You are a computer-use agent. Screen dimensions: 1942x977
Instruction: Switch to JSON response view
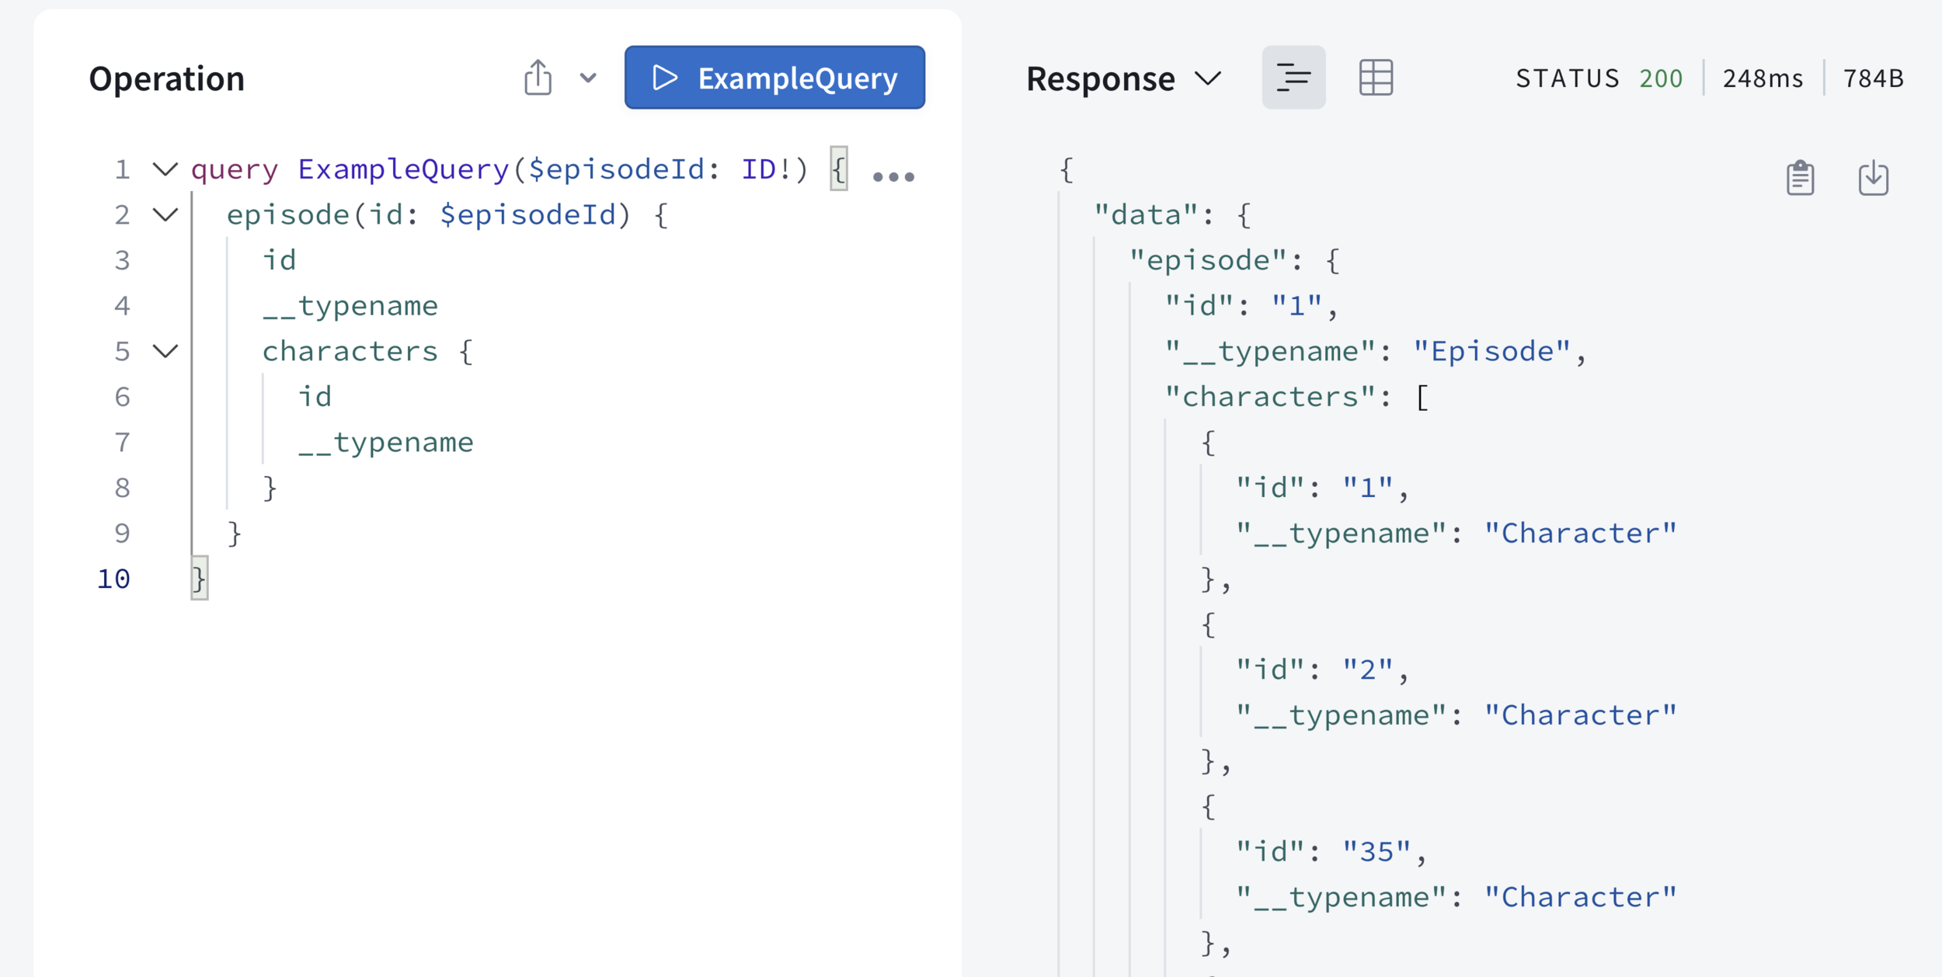pyautogui.click(x=1293, y=78)
